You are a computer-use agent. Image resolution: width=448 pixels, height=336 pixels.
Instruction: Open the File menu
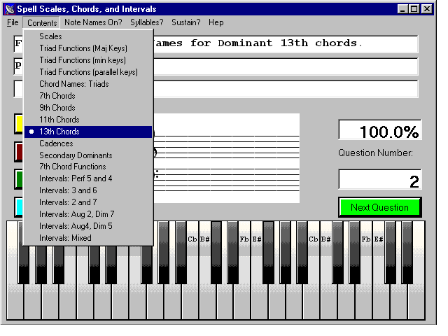coord(13,22)
